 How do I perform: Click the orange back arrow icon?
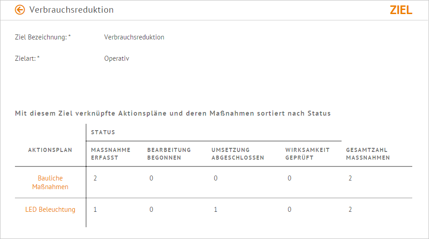(x=19, y=10)
